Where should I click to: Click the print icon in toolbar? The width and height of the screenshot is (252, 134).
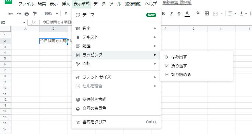coord(27,14)
